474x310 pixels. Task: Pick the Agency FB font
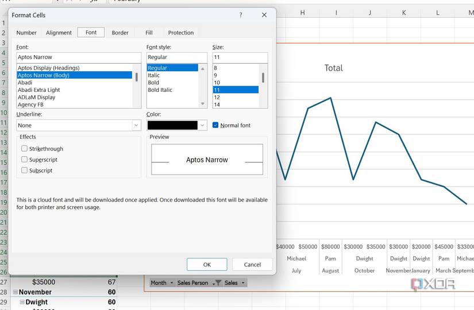[x=74, y=104]
